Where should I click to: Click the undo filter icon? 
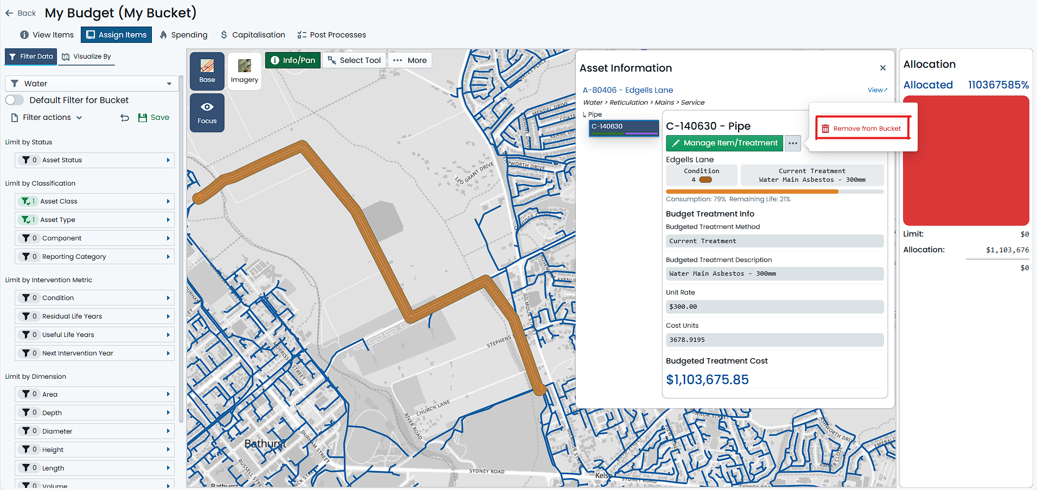point(125,117)
